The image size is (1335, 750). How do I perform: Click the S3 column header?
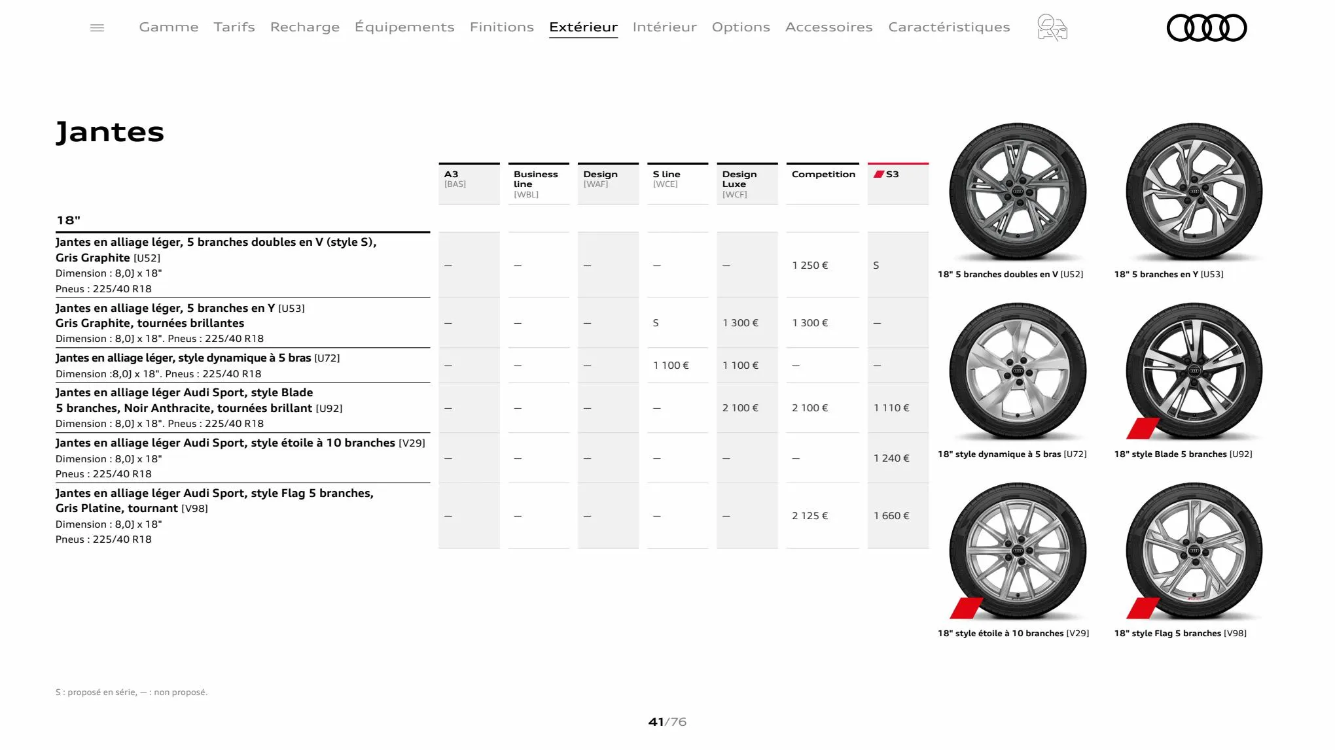[x=898, y=184]
